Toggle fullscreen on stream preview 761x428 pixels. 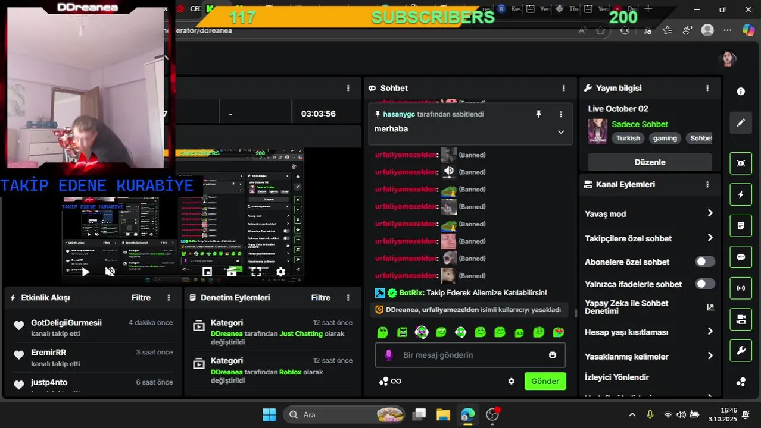click(x=256, y=272)
